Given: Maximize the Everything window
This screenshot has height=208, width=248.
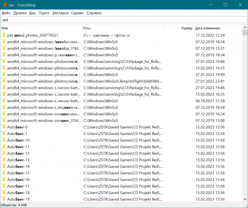Looking at the screenshot, I should coord(225,5).
